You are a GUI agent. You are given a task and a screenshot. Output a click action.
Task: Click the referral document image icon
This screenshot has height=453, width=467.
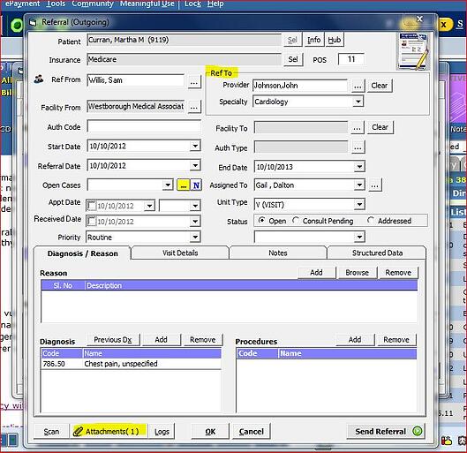coord(414,50)
